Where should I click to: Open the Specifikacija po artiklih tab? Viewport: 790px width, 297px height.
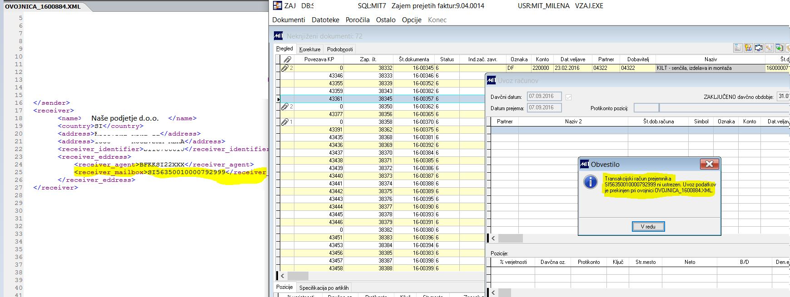click(324, 287)
